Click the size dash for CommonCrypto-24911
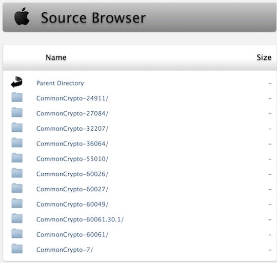The image size is (277, 263). pyautogui.click(x=270, y=98)
